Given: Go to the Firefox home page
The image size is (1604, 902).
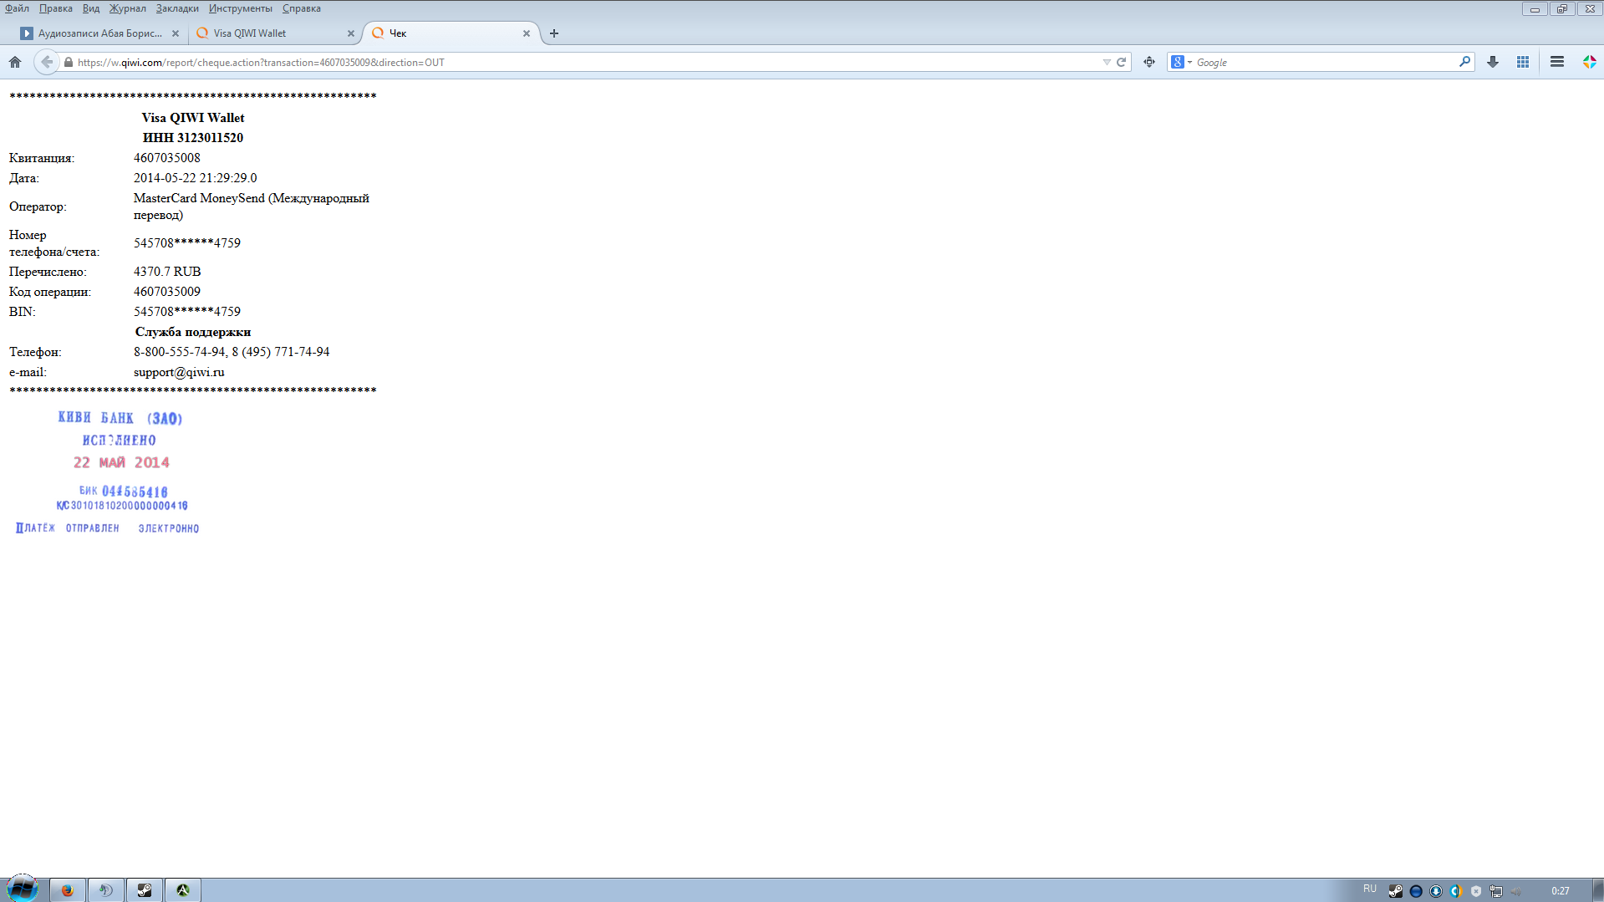Looking at the screenshot, I should coord(15,62).
